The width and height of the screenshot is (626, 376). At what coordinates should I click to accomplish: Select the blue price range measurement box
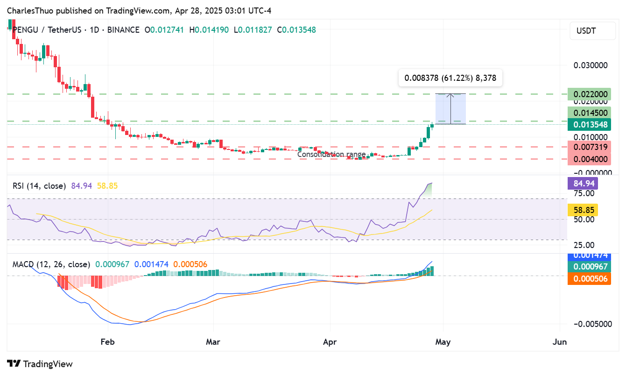[450, 109]
